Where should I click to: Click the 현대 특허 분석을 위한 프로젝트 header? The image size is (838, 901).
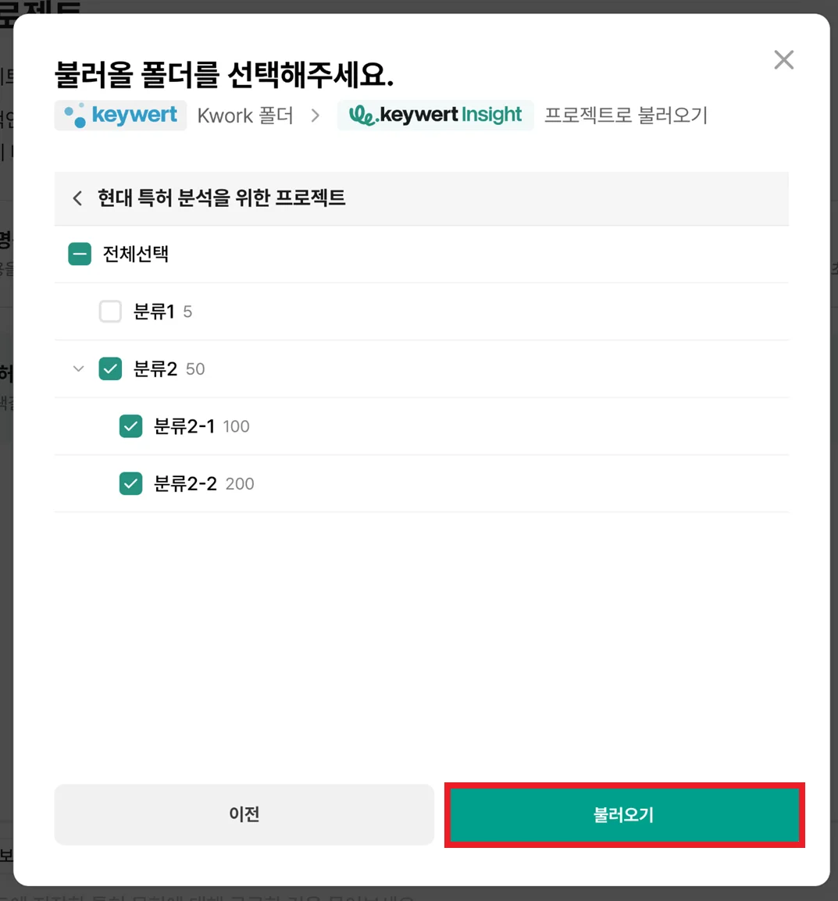pos(221,198)
